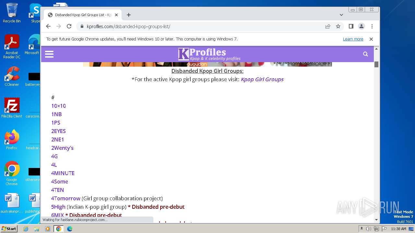Open the 2Wenty's group profile
This screenshot has height=233, width=415.
62,148
